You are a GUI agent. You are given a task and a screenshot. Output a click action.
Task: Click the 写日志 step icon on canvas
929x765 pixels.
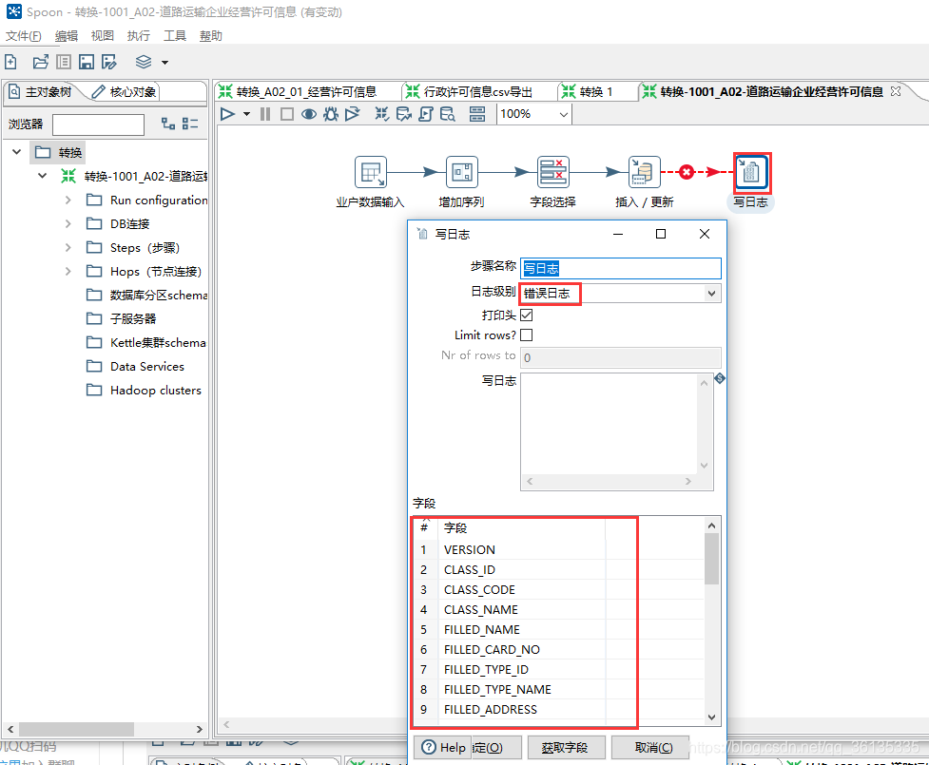click(752, 172)
